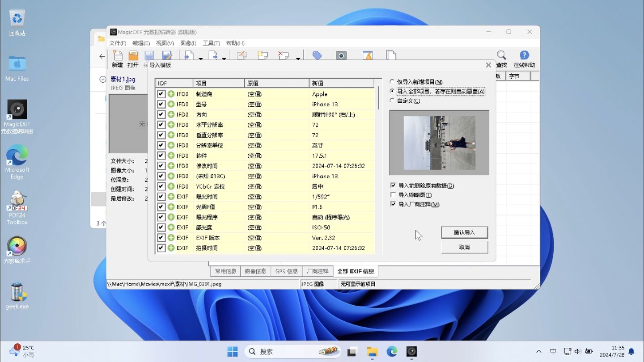644x362 pixels.
Task: Open 工具(T) menu
Action: point(211,43)
